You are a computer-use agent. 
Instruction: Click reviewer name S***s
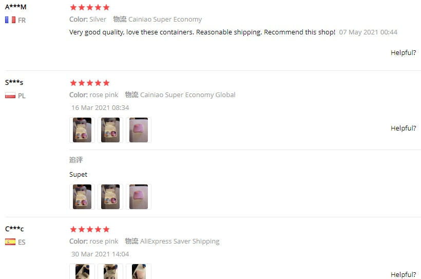tap(14, 82)
